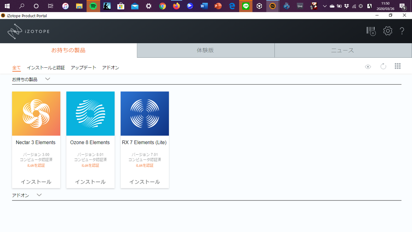This screenshot has width=412, height=232.
Task: Open Firefox from the taskbar
Action: pos(176,6)
